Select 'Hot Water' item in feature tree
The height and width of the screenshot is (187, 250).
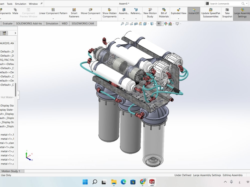(x=7, y=97)
